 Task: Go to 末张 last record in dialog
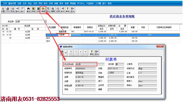[85, 53]
